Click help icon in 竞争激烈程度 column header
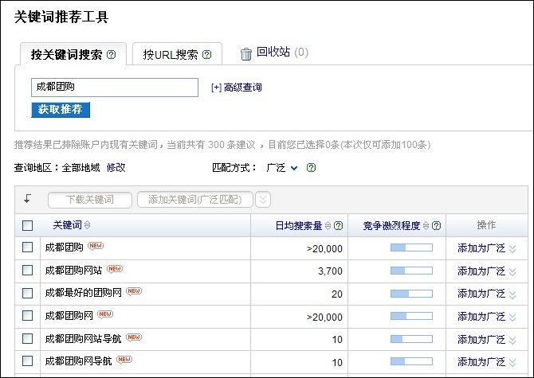Screen dimensions: 534x378 click(437, 226)
